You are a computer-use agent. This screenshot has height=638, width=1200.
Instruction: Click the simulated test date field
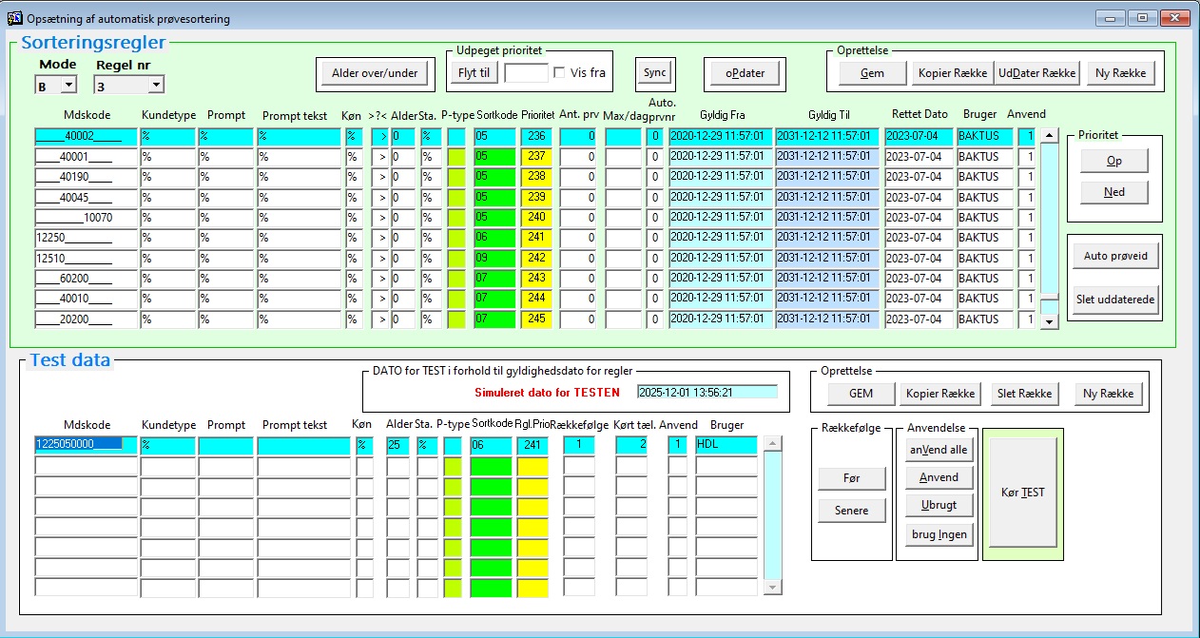[706, 392]
